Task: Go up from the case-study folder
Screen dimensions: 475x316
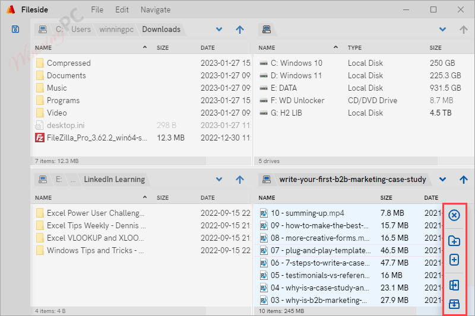Action: pyautogui.click(x=463, y=179)
